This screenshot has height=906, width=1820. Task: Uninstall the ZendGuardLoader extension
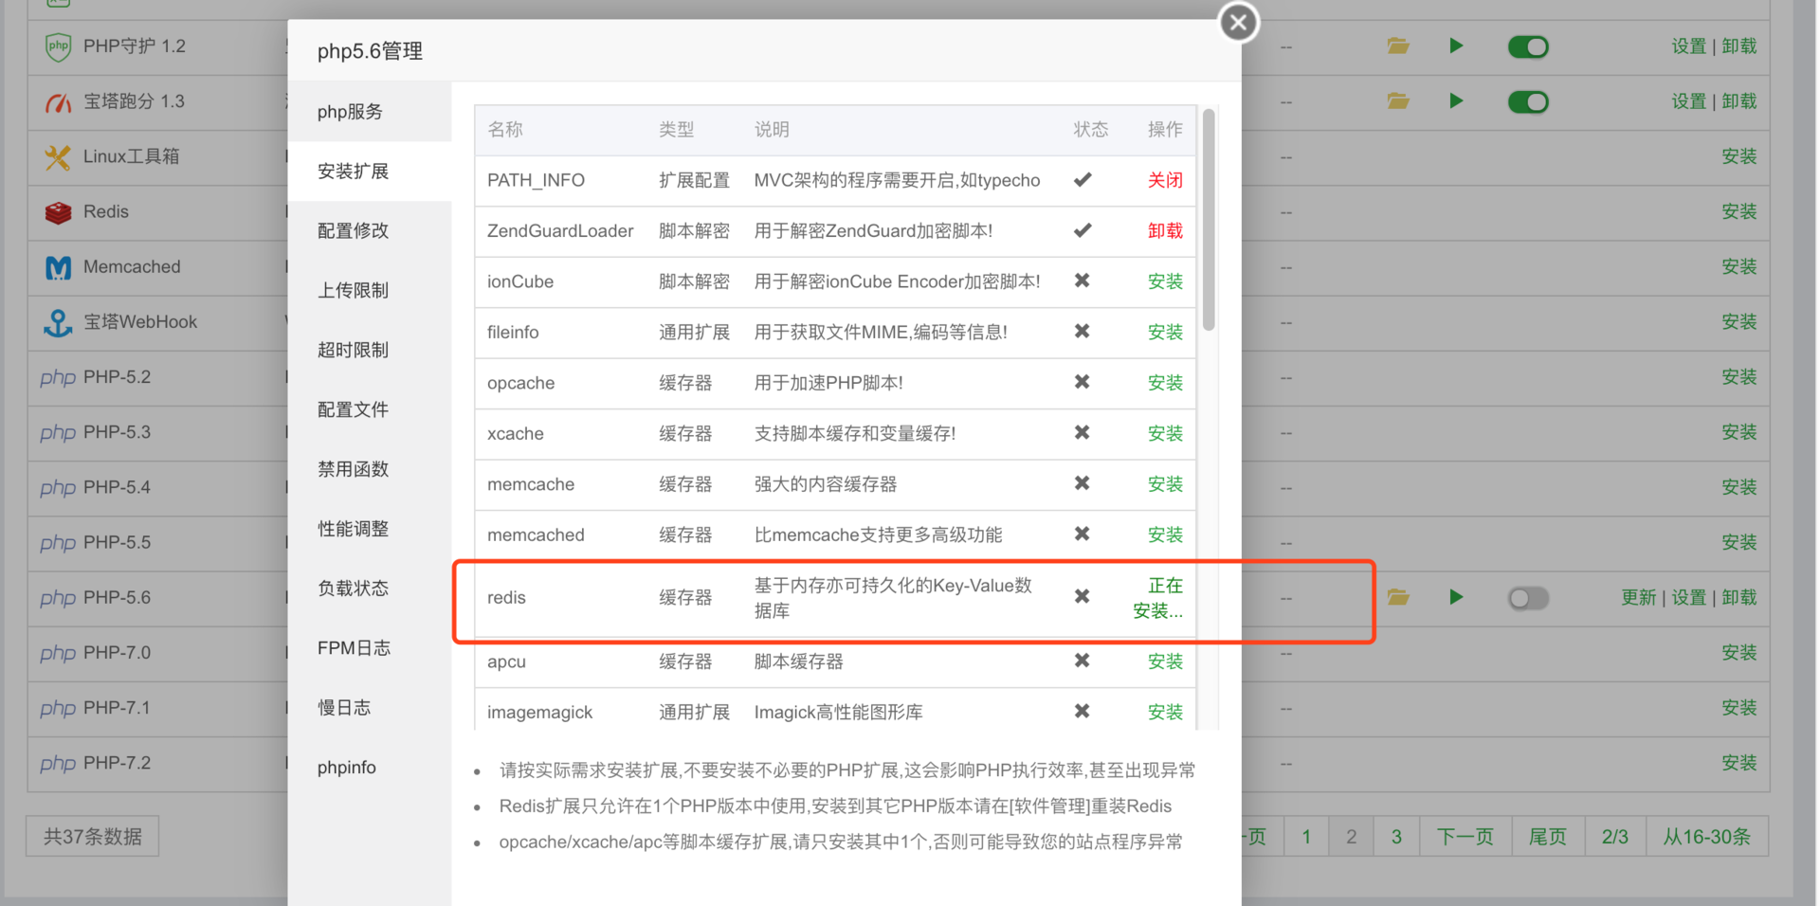[x=1165, y=230]
